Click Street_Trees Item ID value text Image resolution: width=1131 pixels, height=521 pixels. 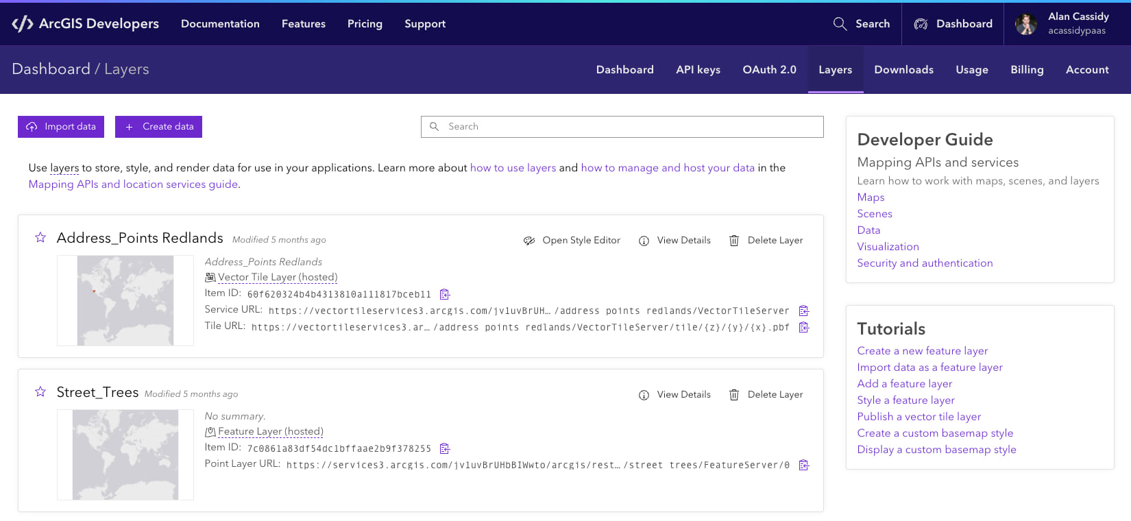pos(339,449)
